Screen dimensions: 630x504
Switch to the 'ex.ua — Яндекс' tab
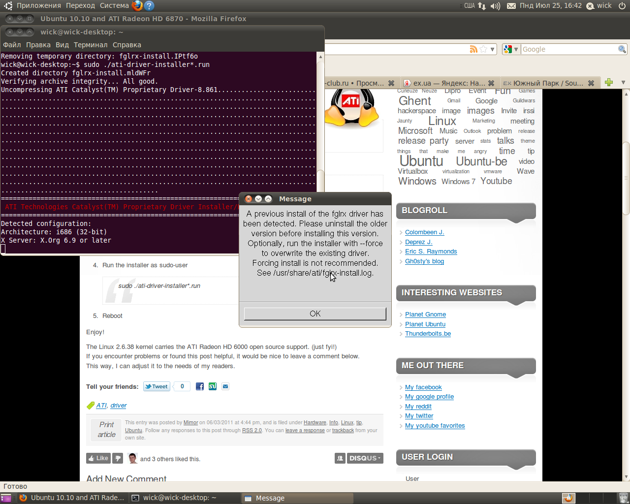click(x=448, y=83)
